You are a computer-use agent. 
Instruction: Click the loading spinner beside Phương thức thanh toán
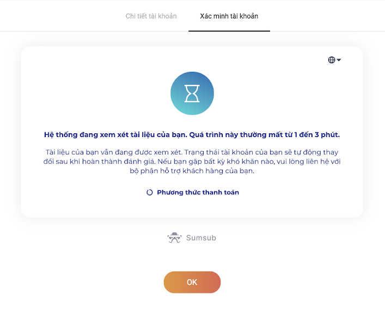150,193
